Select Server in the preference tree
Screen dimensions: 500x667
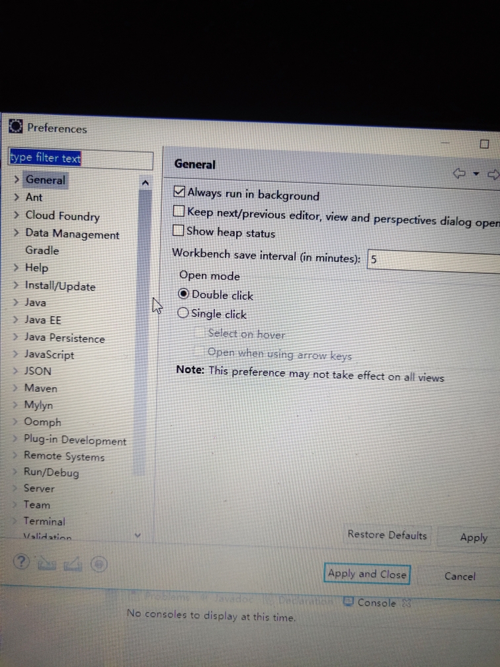tap(39, 488)
